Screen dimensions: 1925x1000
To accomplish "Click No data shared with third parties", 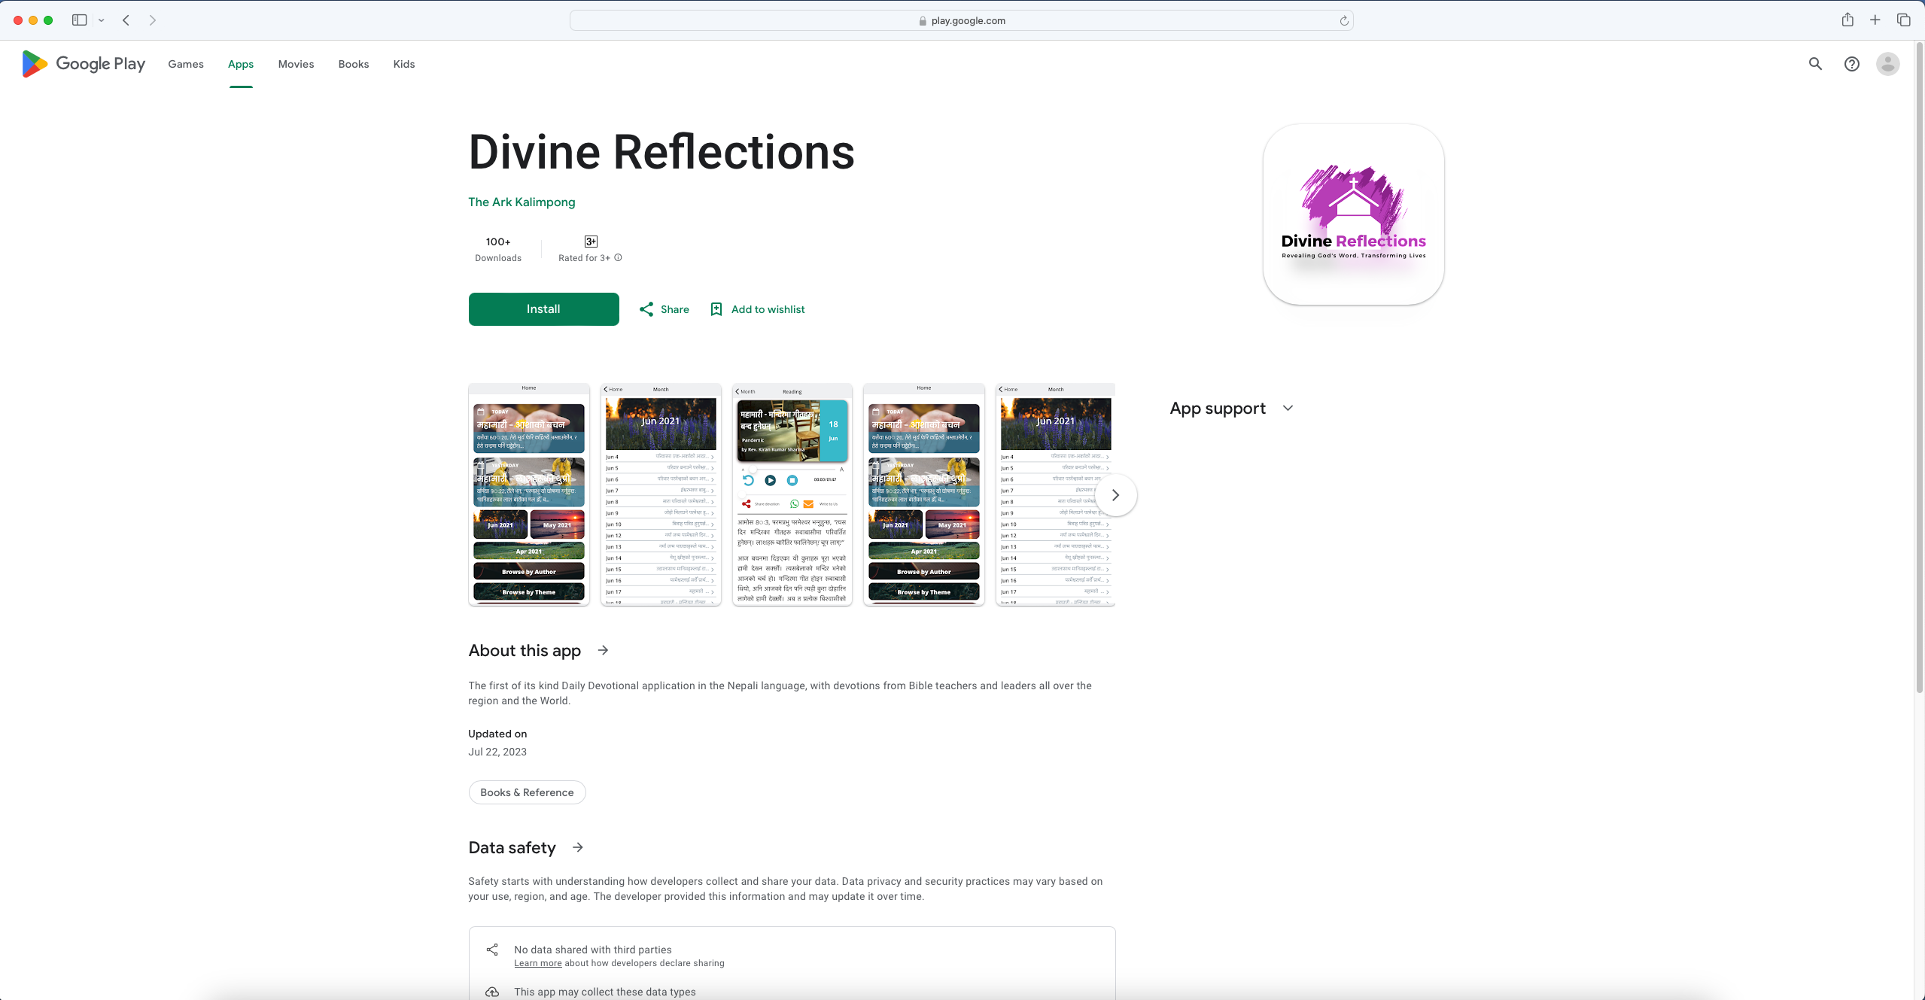I will (x=593, y=950).
